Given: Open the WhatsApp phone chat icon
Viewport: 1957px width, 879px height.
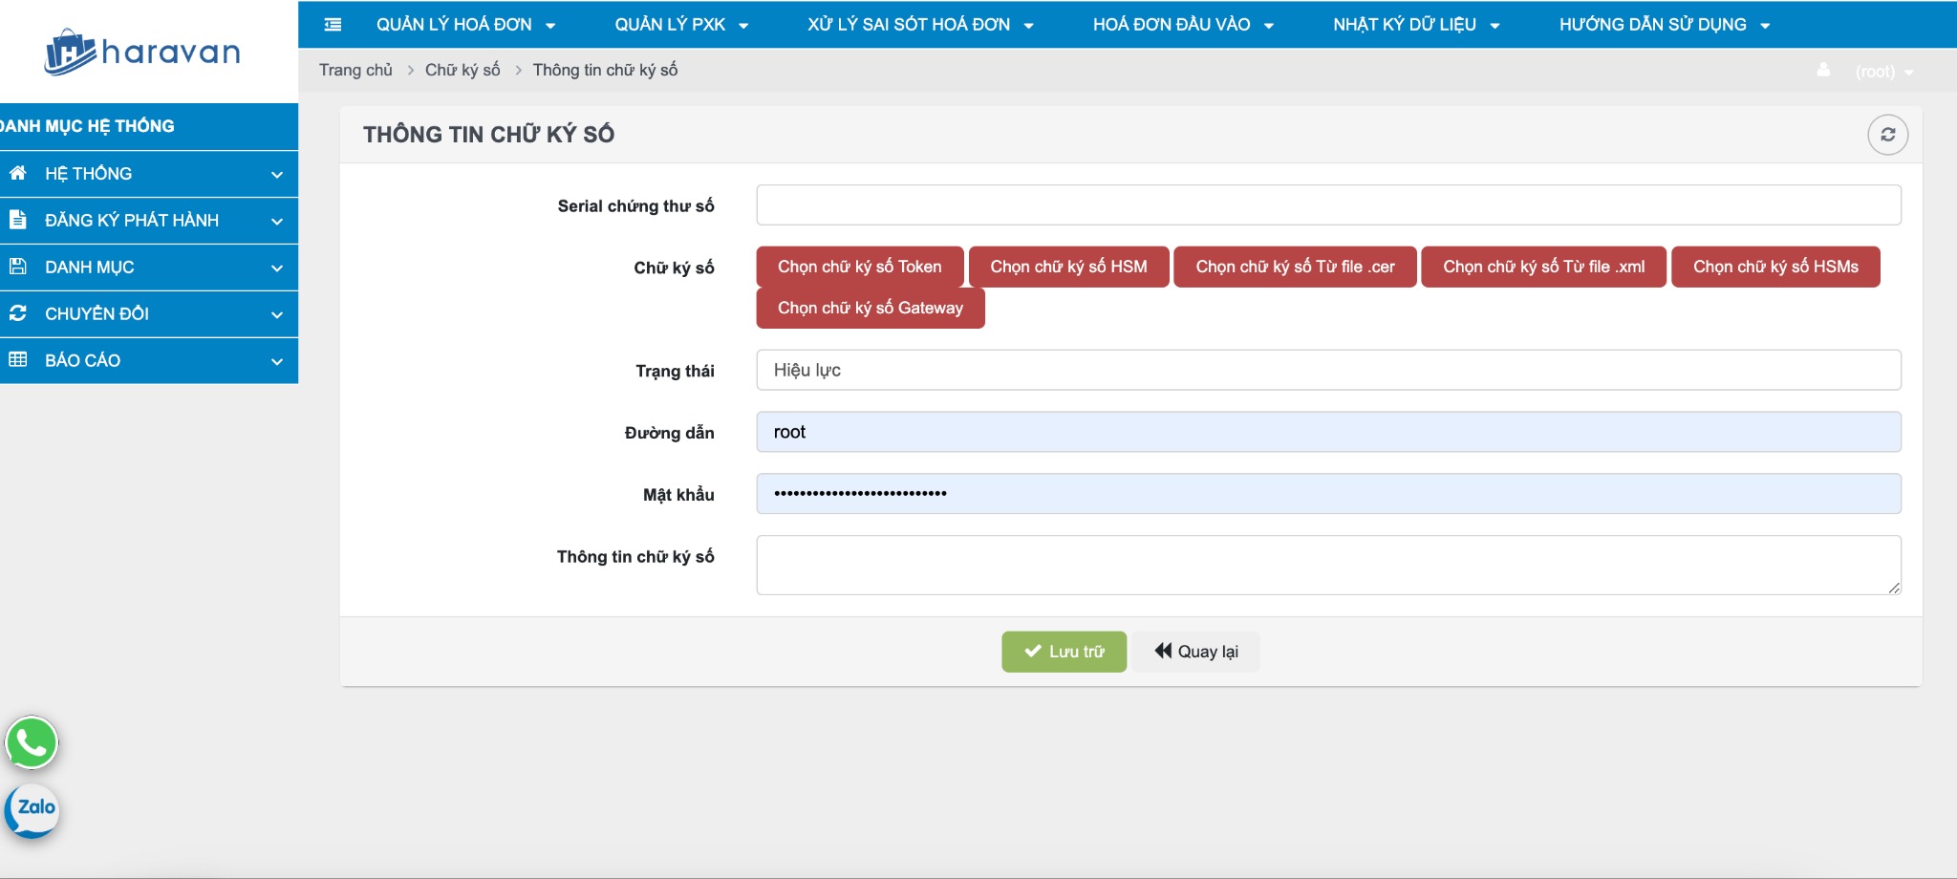Looking at the screenshot, I should (x=32, y=742).
